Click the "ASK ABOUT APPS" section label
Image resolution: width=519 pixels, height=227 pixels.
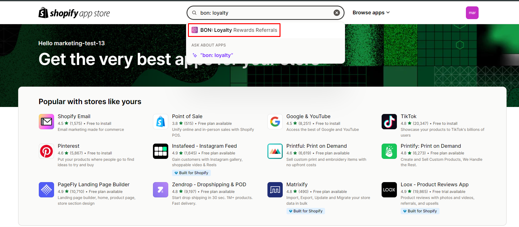209,45
